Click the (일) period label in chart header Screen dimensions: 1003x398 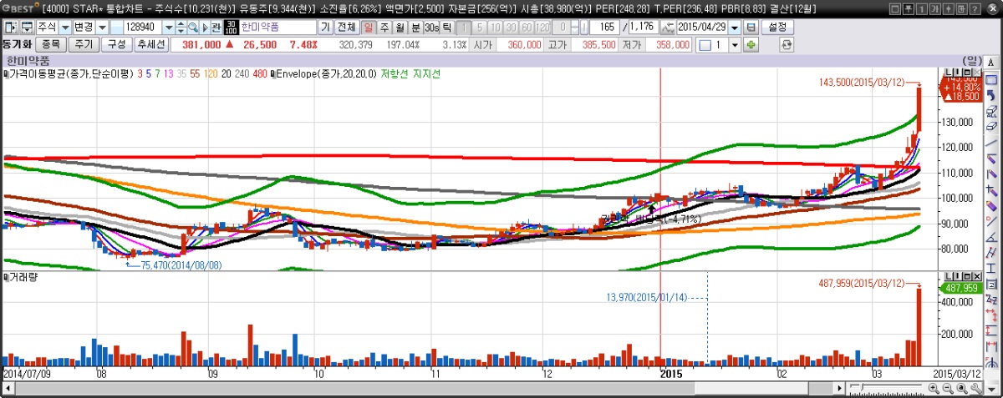click(972, 61)
